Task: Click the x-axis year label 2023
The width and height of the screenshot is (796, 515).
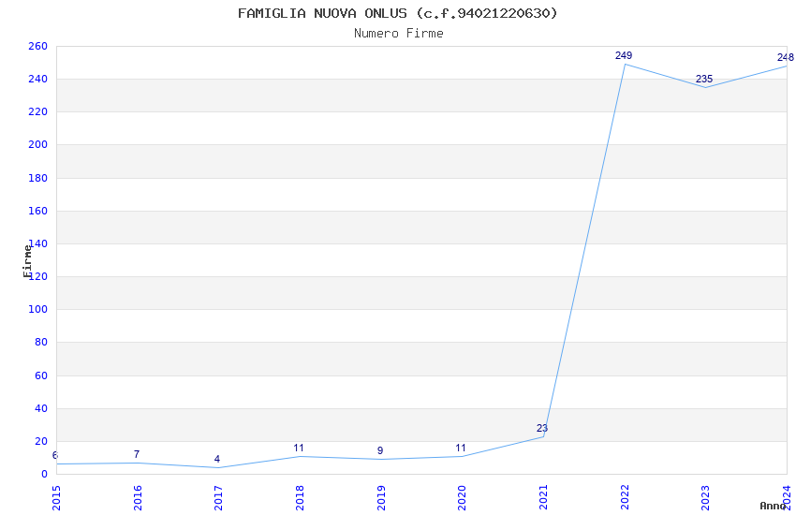Action: pos(705,498)
